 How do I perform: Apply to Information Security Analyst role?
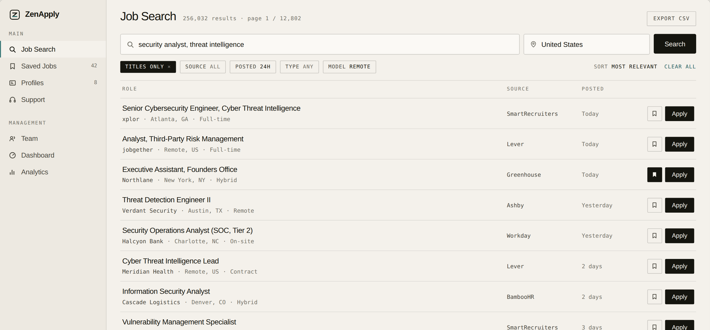[x=679, y=297]
